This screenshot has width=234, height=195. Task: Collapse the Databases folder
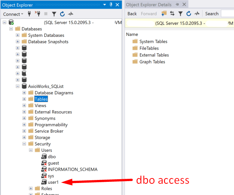point(11,29)
